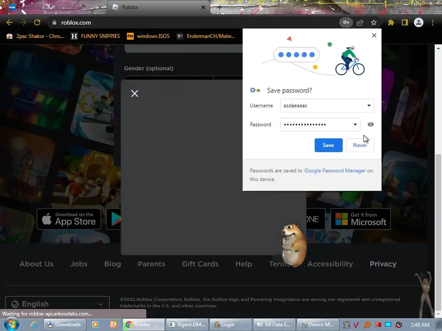
Task: Bookmark this page with the star icon
Action: [374, 22]
